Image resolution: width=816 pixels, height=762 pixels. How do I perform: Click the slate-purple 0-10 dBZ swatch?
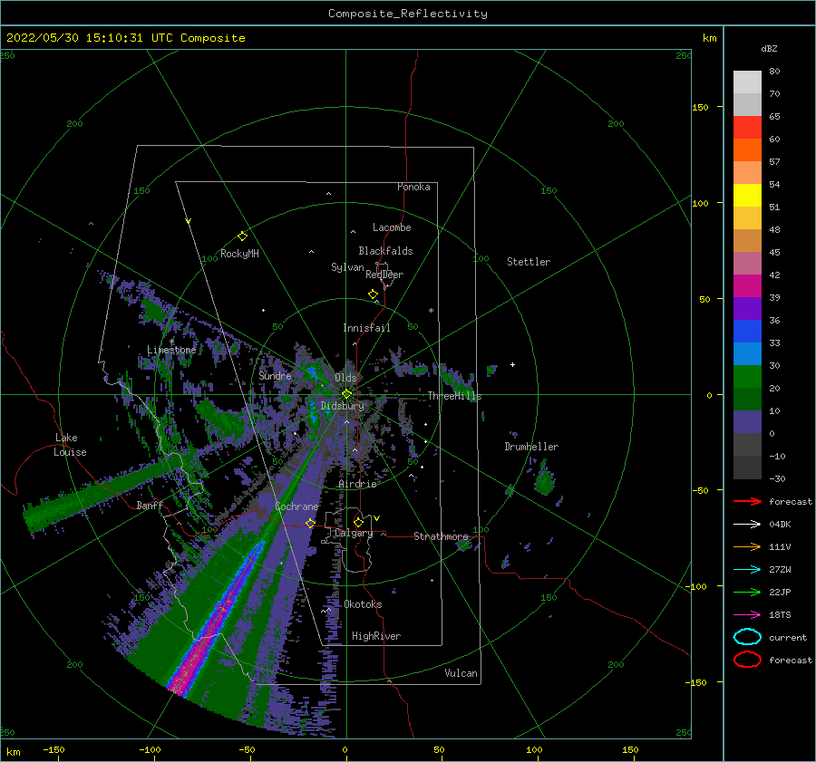point(747,422)
